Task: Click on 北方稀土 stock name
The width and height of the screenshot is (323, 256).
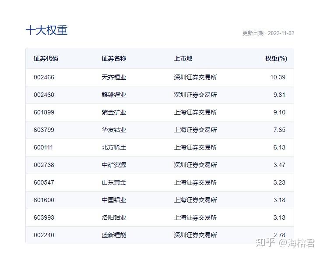Action: (x=114, y=147)
